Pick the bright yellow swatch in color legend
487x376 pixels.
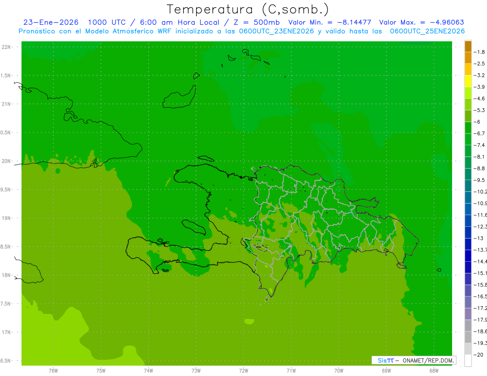pos(468,81)
